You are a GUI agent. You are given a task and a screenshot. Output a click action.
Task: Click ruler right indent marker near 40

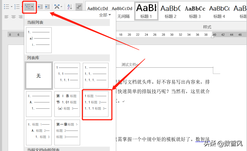(x=212, y=37)
